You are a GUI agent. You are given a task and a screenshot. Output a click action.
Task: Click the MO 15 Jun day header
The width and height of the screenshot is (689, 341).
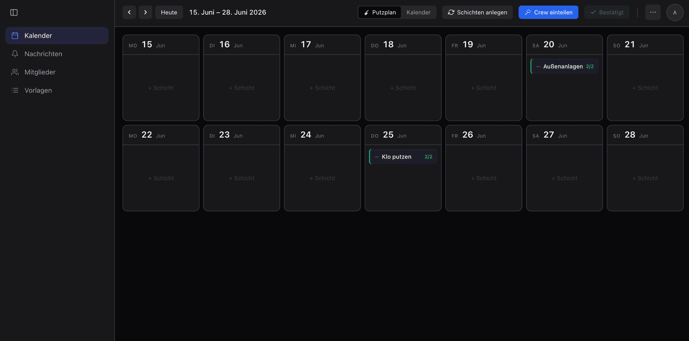161,45
